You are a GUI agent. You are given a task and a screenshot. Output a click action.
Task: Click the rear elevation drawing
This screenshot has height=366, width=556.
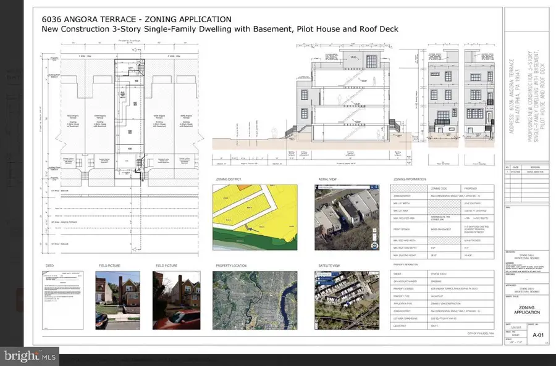coord(443,104)
